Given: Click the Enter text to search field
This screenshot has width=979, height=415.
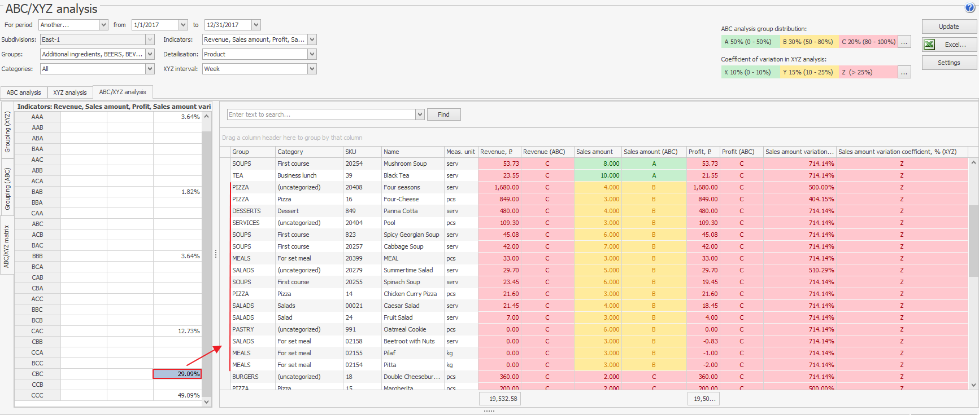Looking at the screenshot, I should (x=321, y=114).
